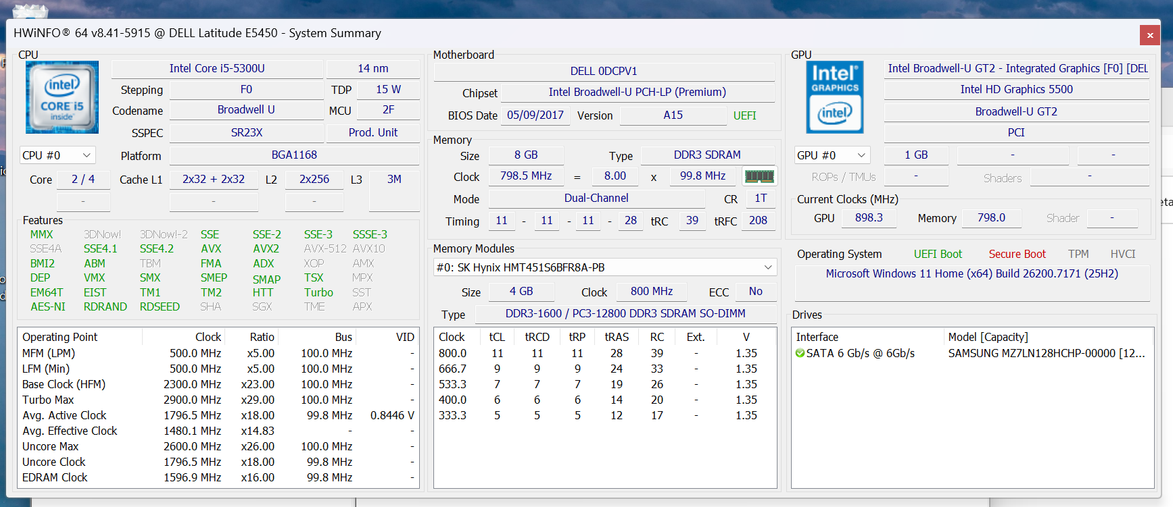This screenshot has width=1173, height=507.
Task: Click the TDP value "15 W"
Action: tap(389, 89)
